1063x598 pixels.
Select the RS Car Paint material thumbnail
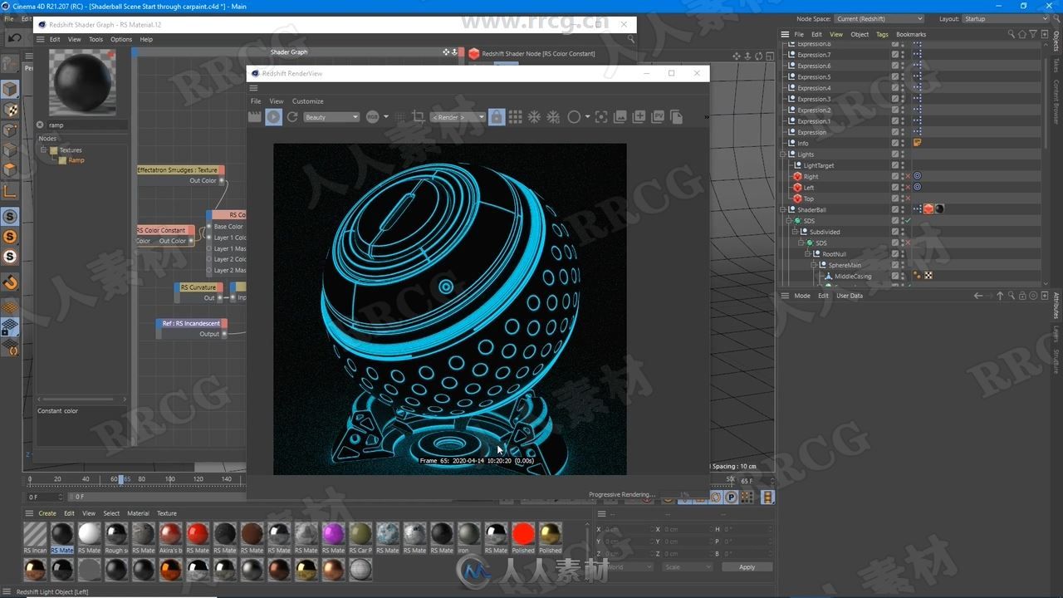pyautogui.click(x=360, y=533)
